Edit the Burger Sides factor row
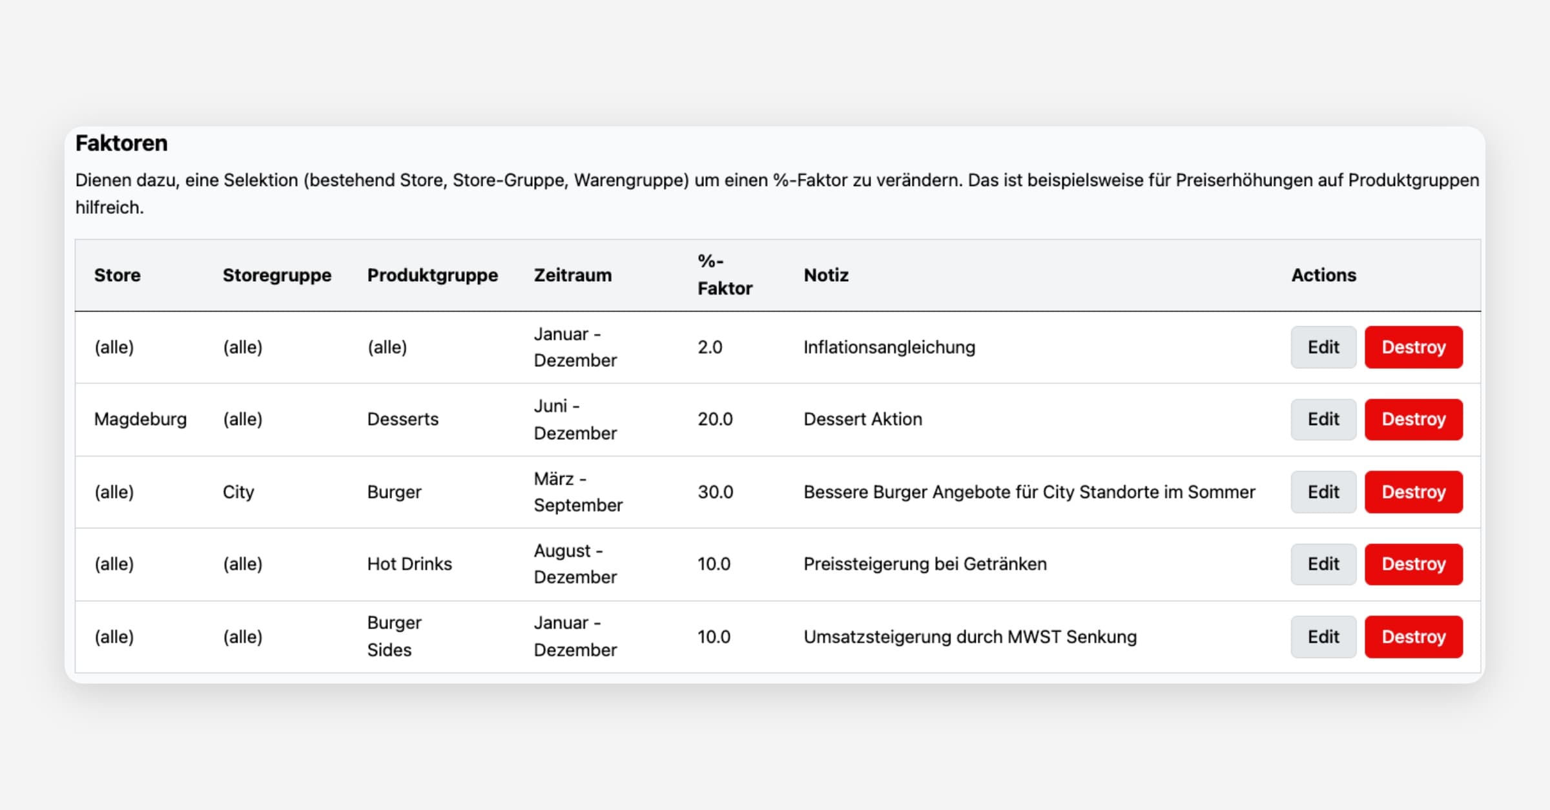Viewport: 1550px width, 810px height. pyautogui.click(x=1323, y=637)
